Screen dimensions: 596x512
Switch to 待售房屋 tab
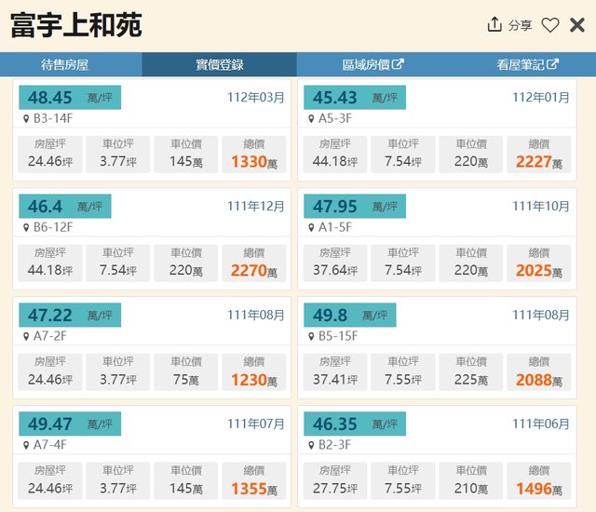tap(71, 65)
